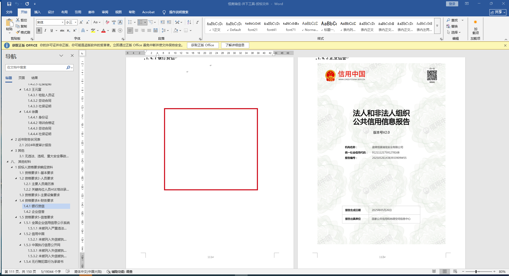
Task: Click the increase indent icon
Action: coord(169,22)
